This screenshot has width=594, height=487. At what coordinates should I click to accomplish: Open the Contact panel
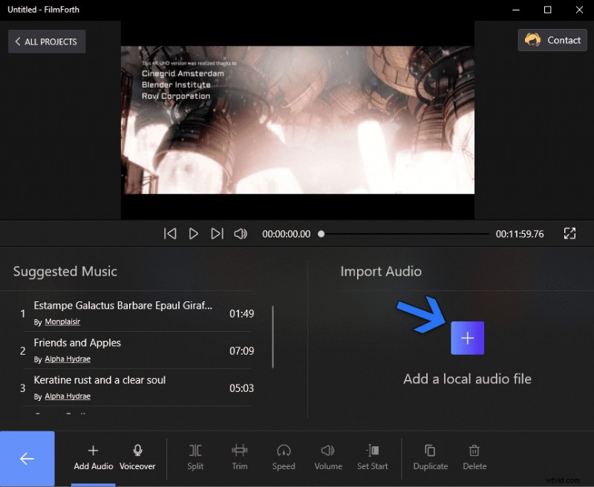(552, 40)
